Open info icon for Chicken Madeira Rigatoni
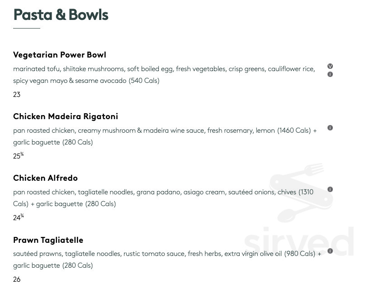 point(330,128)
